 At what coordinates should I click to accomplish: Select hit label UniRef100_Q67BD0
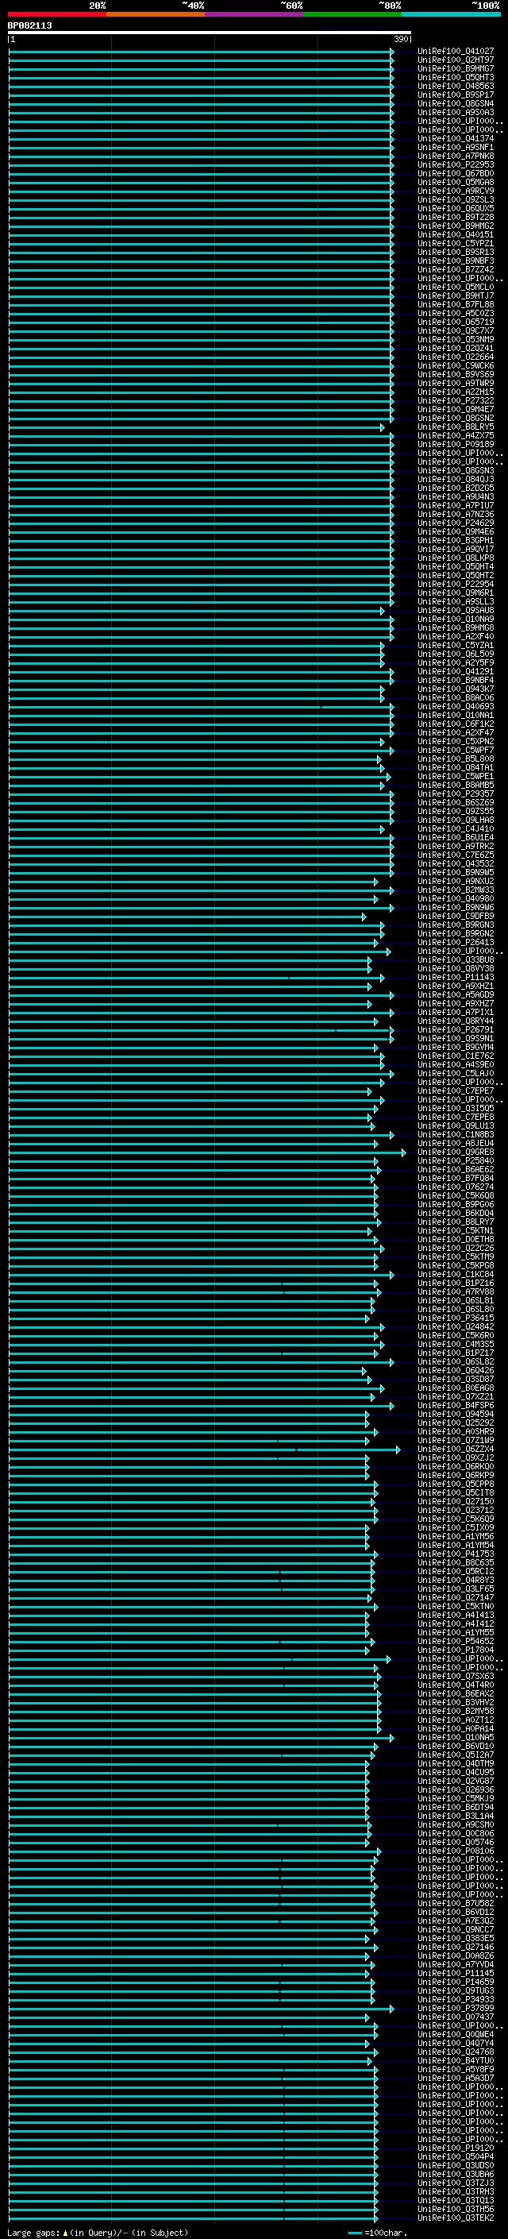point(456,174)
